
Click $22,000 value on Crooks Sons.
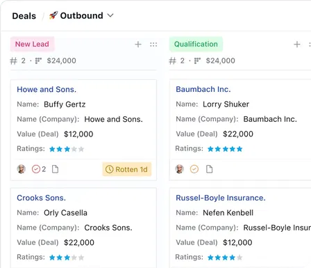(79, 242)
